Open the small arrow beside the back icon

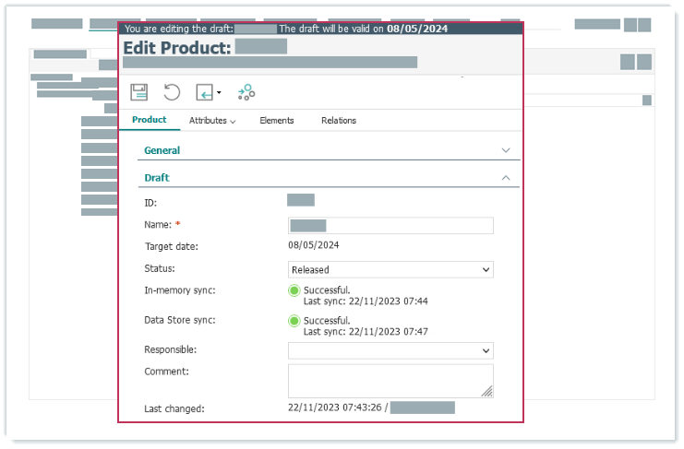pyautogui.click(x=219, y=93)
